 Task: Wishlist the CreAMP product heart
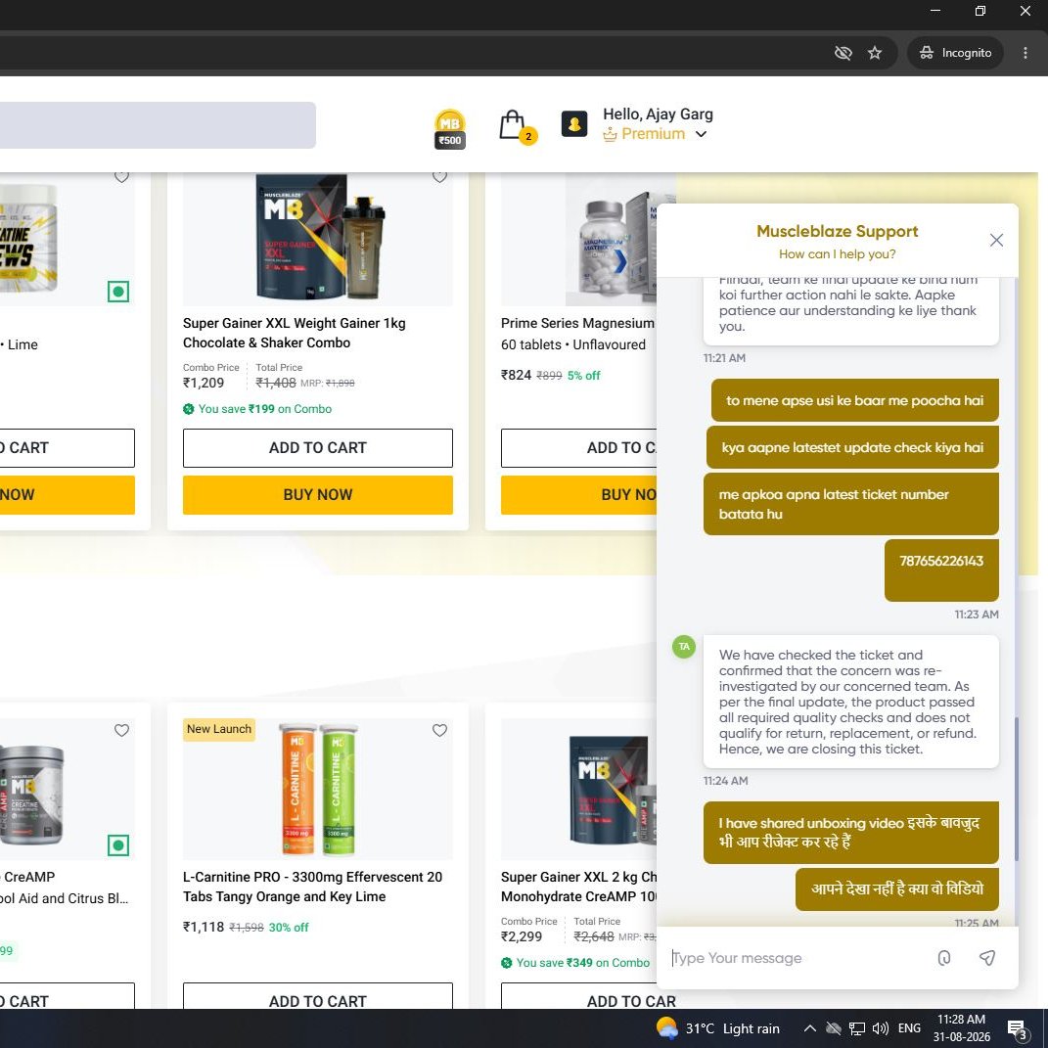tap(121, 731)
